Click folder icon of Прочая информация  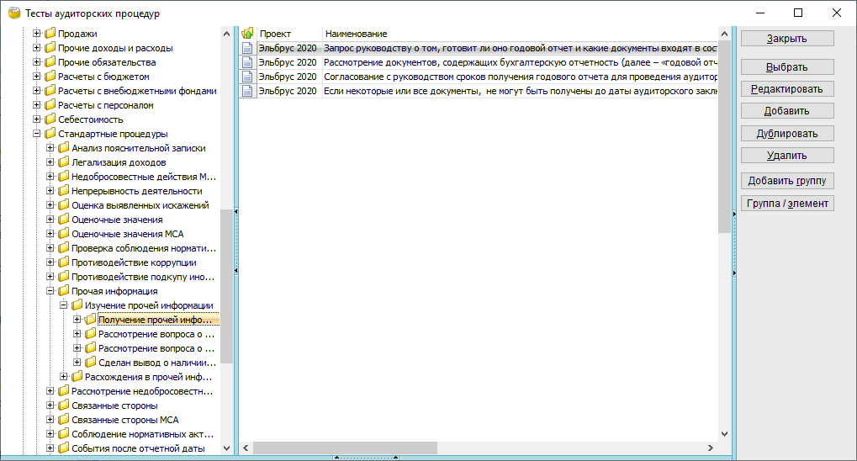[x=64, y=291]
